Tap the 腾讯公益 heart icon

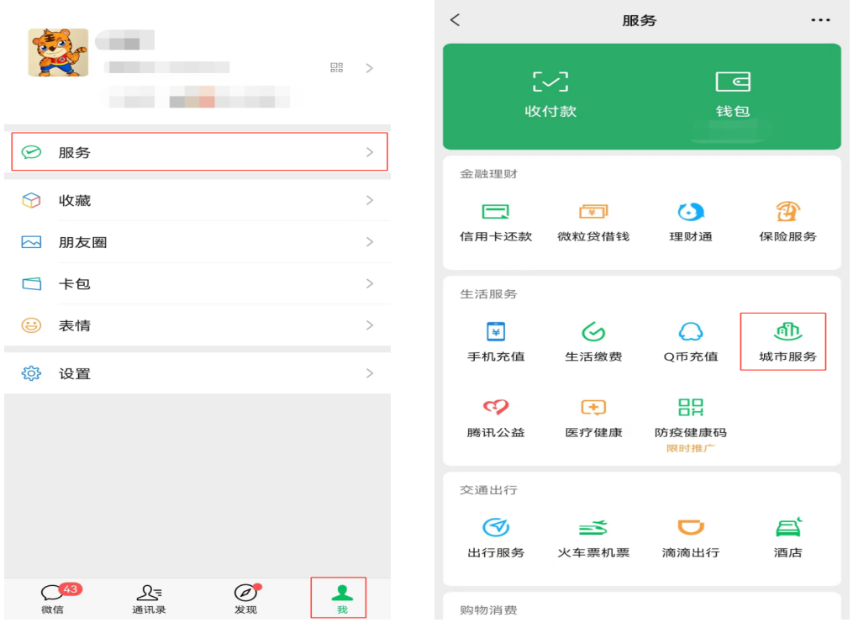click(495, 407)
